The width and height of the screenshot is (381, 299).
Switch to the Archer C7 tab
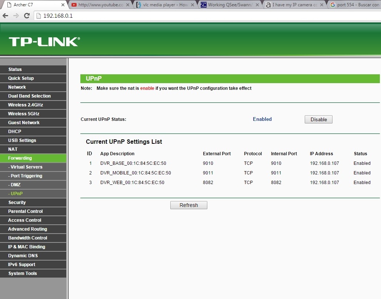34,5
